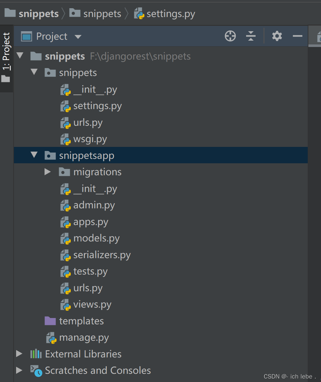Viewport: 321px width, 382px height.
Task: Expand External Libraries node
Action: pyautogui.click(x=19, y=354)
